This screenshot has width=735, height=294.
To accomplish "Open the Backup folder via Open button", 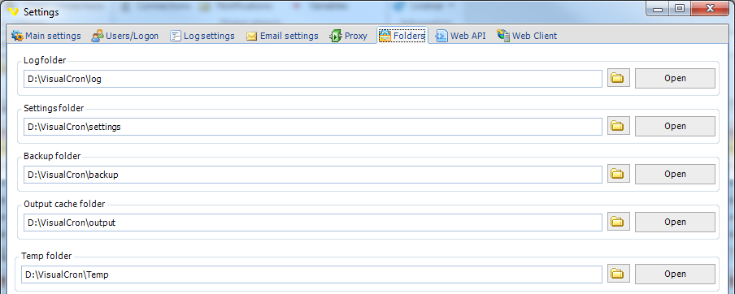I will coord(675,174).
